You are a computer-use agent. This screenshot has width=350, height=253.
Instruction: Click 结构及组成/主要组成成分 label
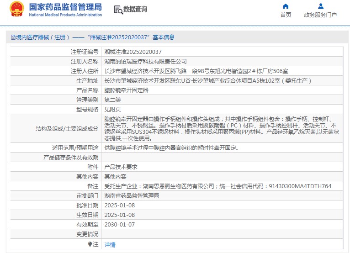tap(67, 129)
